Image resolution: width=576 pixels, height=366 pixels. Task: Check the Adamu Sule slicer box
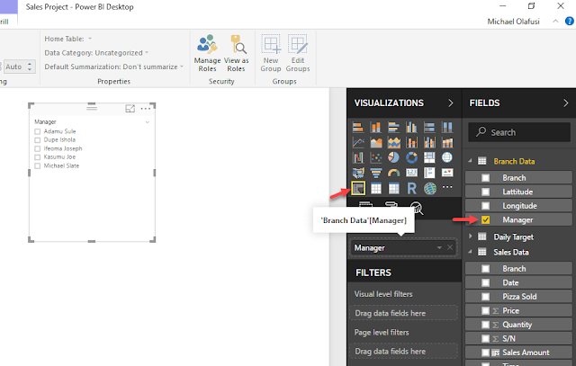coord(38,131)
